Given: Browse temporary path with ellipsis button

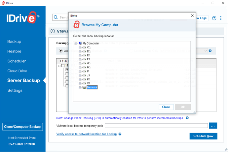Looking at the screenshot, I should tap(213, 126).
